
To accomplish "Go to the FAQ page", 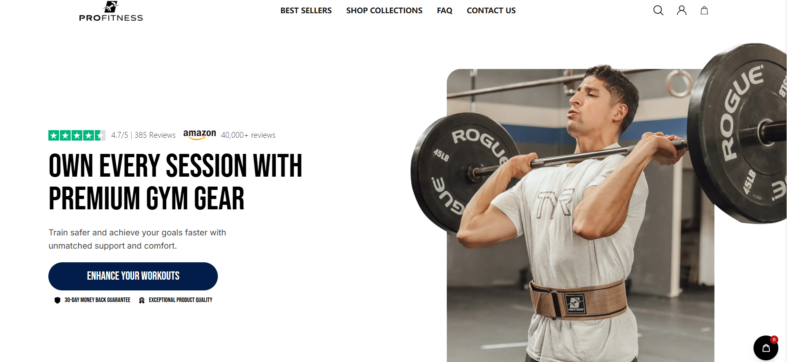I will (x=444, y=10).
